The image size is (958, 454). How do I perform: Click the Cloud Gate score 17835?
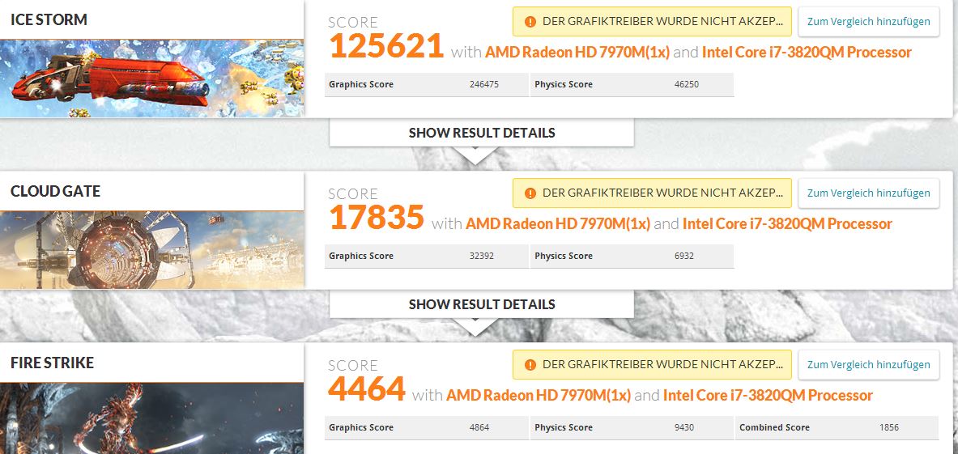pos(377,217)
